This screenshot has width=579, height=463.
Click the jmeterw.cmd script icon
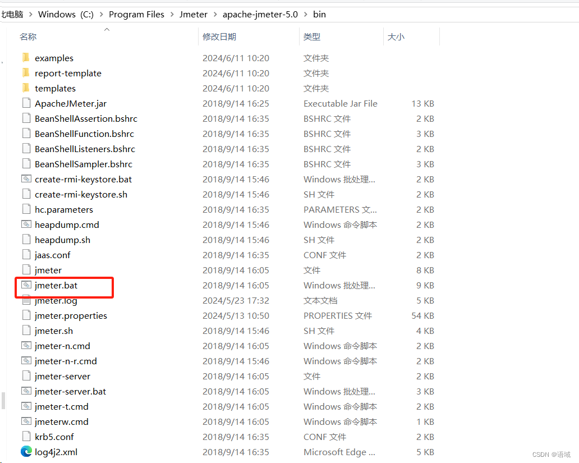point(26,421)
